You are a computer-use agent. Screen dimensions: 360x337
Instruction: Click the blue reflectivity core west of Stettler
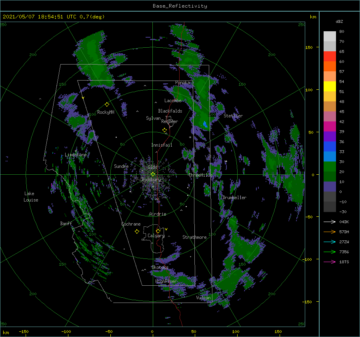point(205,124)
